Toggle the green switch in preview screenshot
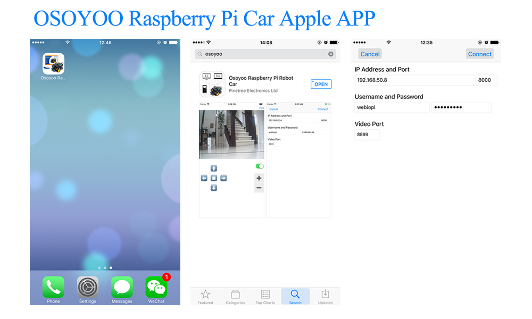Screen dimensions: 532x319 [260, 166]
